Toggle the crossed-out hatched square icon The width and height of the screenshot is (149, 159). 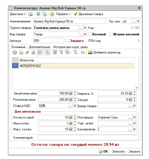click(x=40, y=52)
